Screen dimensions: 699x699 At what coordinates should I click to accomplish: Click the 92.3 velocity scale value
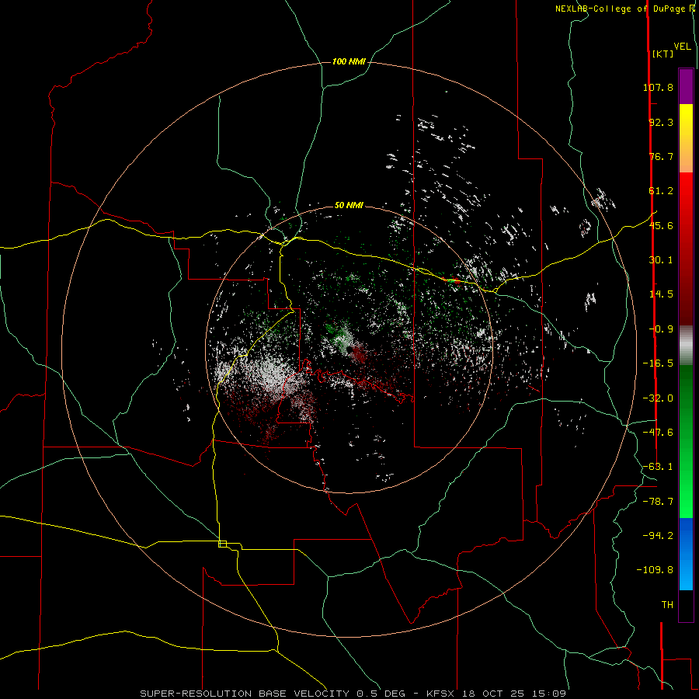point(661,122)
